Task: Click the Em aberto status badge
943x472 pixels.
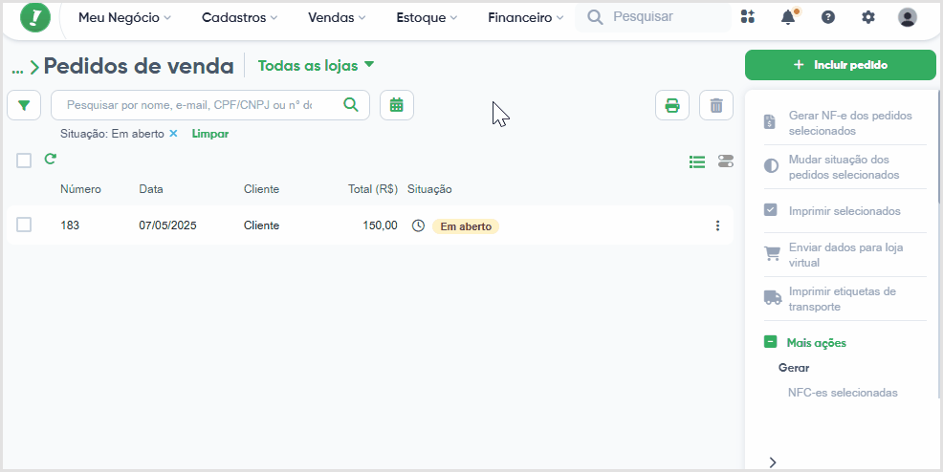Action: coord(466,226)
